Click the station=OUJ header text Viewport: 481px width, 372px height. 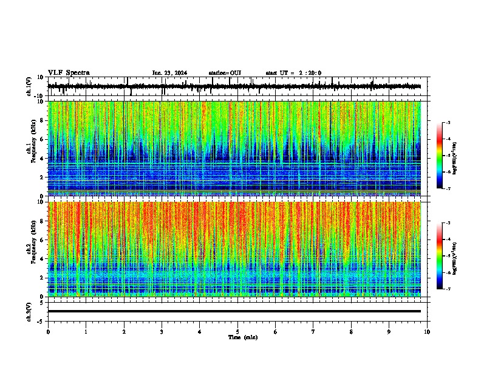[225, 73]
